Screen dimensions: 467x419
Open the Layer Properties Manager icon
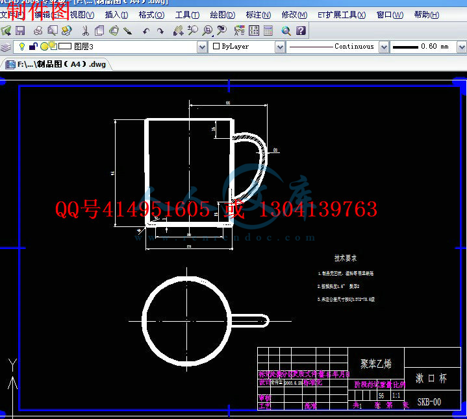pos(6,47)
